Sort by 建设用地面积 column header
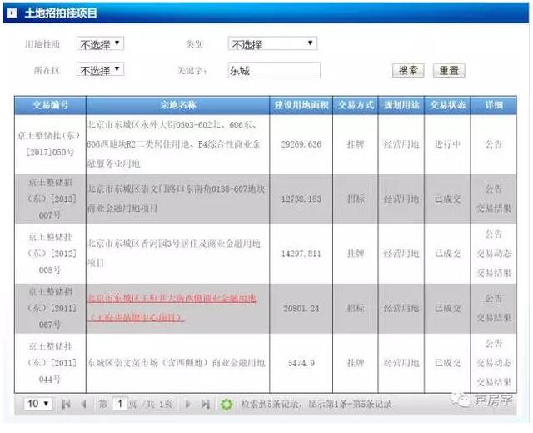Screen dimensions: 533x433 click(301, 105)
